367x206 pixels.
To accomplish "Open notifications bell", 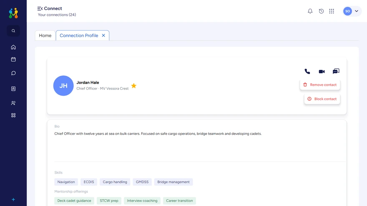I will coord(310,11).
